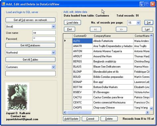157x126 pixels.
Task: Click the Yang Wang contact cell
Action: (x=141, y=107)
